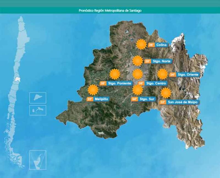
Task: Open the Colina location label
Action: click(x=161, y=45)
